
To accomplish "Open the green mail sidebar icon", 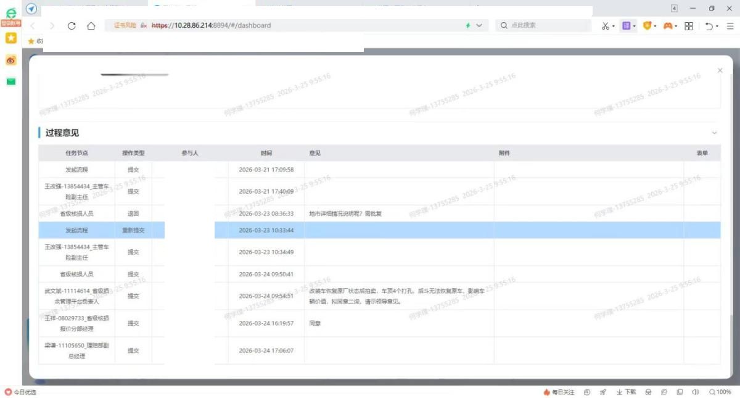I will (x=10, y=81).
